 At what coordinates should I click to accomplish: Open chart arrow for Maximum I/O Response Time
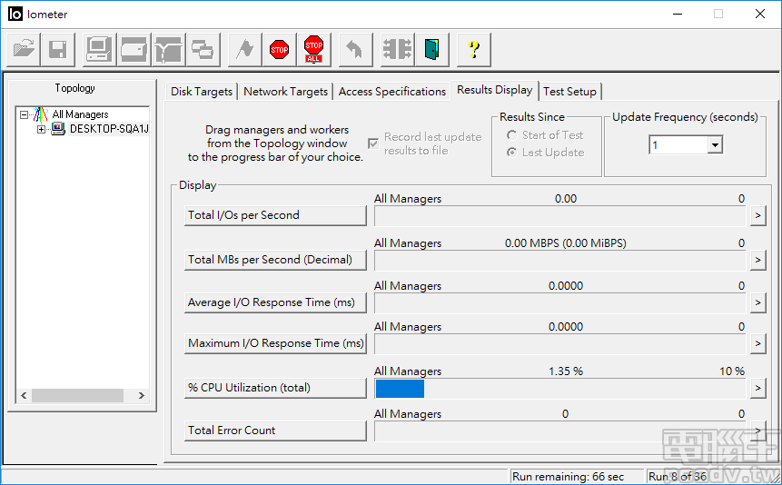pyautogui.click(x=758, y=344)
